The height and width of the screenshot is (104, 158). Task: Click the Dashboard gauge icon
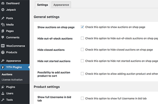tap(3, 3)
